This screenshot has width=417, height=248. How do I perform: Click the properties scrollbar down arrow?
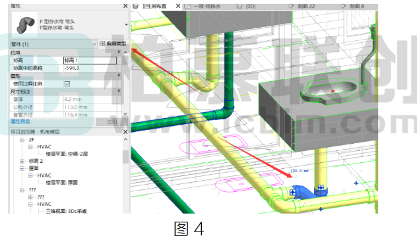click(125, 113)
